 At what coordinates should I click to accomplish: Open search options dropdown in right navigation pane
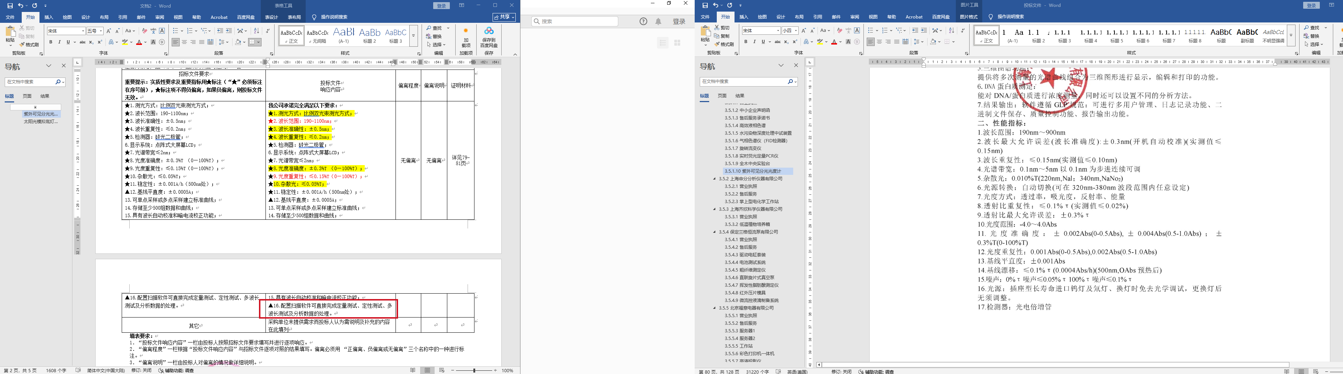(x=796, y=82)
